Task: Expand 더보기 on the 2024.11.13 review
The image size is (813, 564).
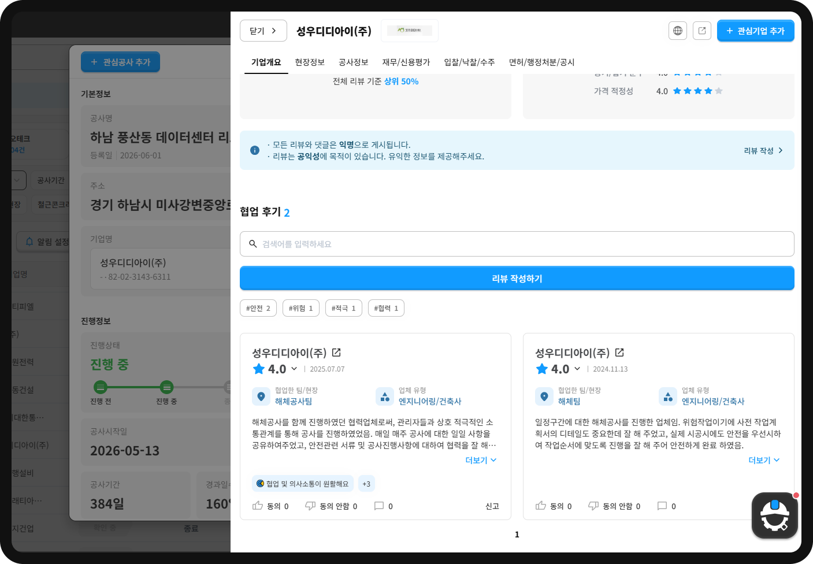Action: [764, 461]
